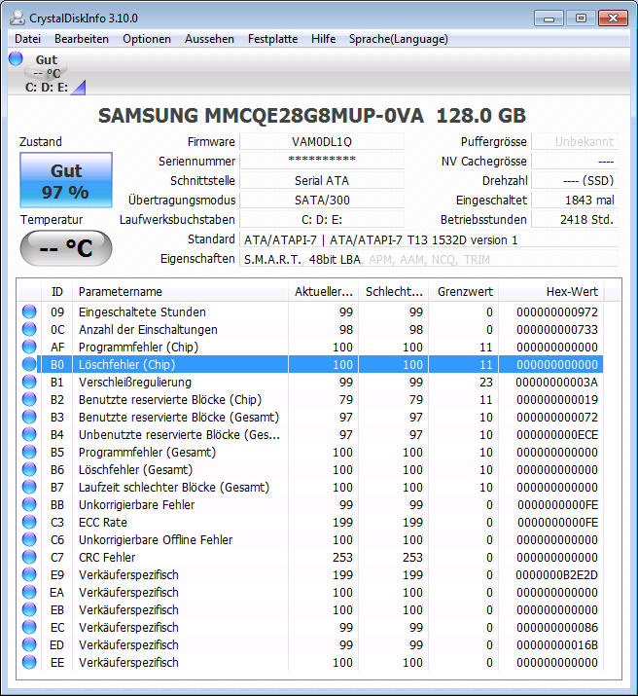Click the status orb for Anzahl der Einschaltungen
638x696 pixels.
click(x=29, y=329)
